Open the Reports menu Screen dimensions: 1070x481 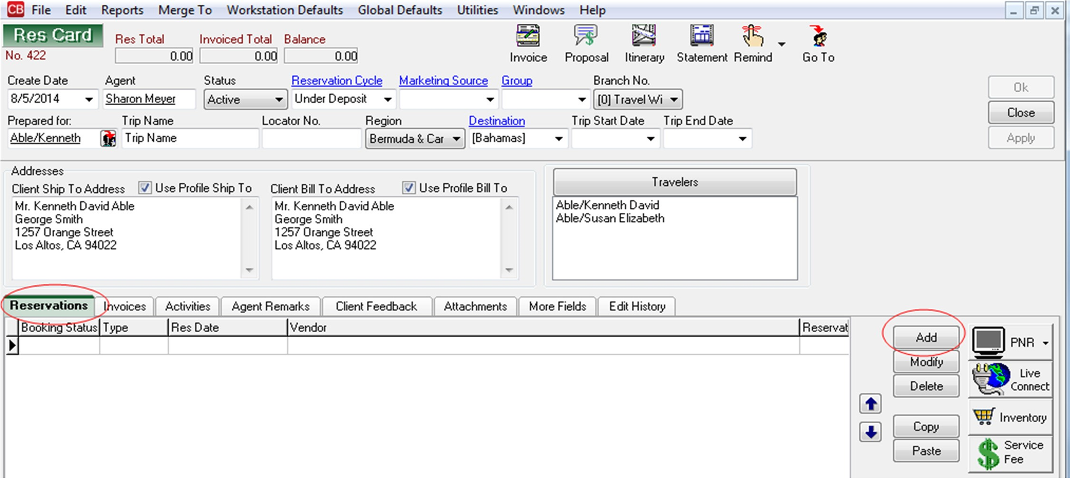click(x=122, y=10)
